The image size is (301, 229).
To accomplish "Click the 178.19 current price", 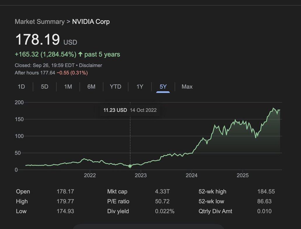I will point(37,39).
